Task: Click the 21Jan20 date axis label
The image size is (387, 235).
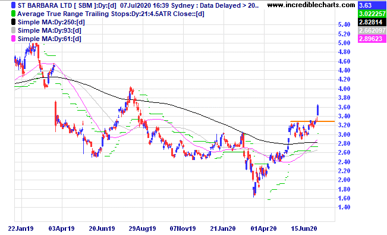Action: (223, 228)
